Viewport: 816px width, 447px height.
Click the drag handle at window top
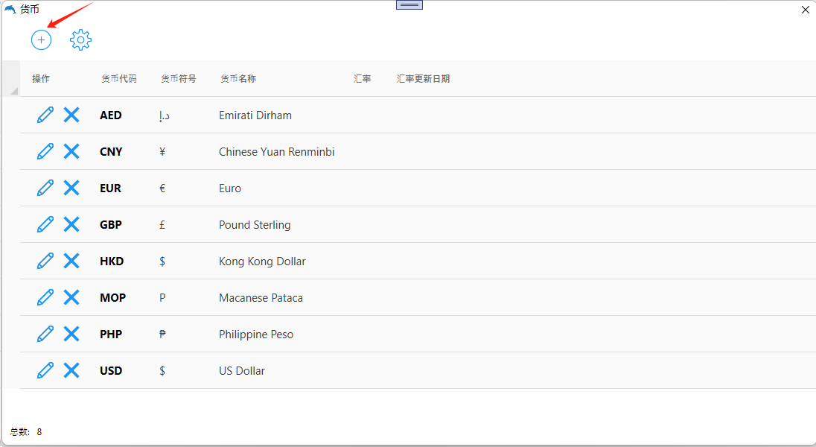pyautogui.click(x=409, y=4)
